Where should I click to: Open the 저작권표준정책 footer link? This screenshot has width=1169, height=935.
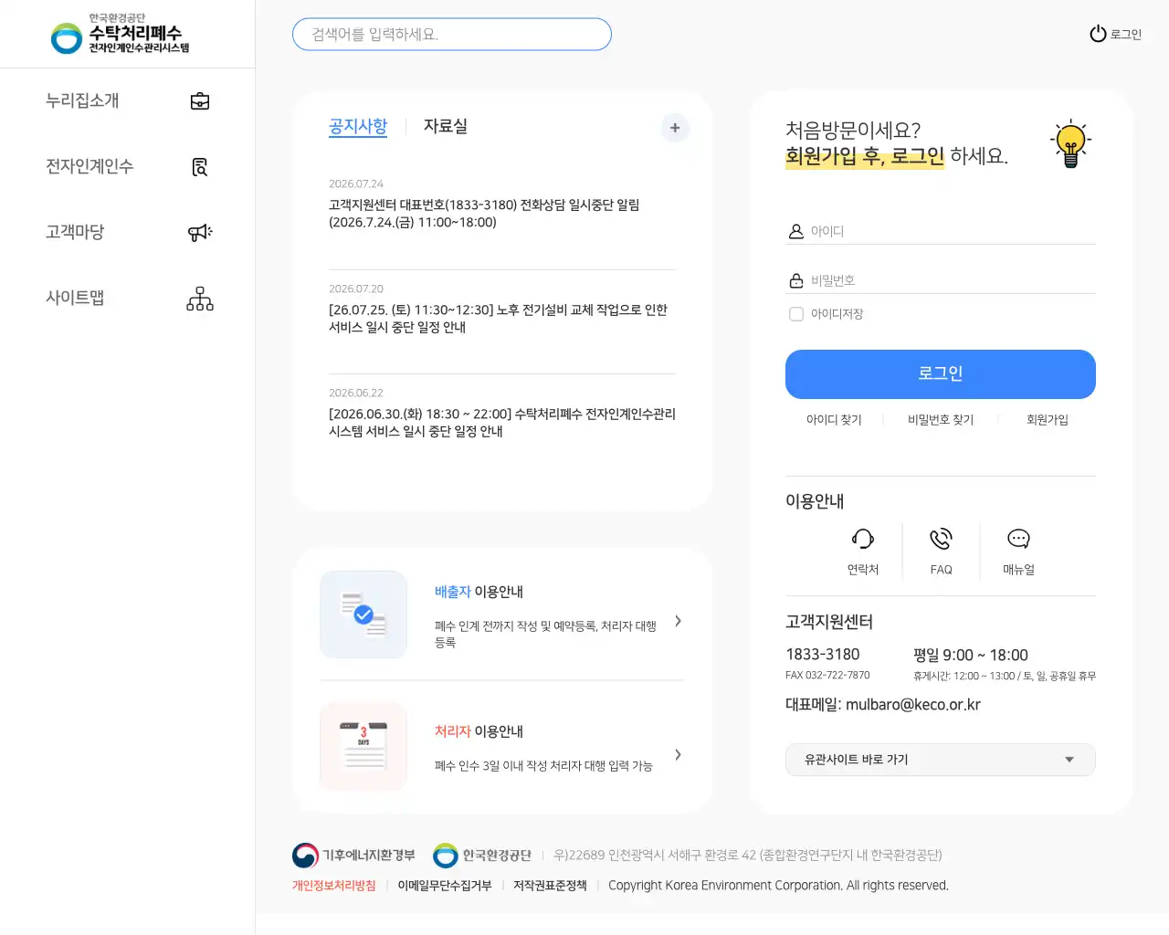click(x=550, y=886)
